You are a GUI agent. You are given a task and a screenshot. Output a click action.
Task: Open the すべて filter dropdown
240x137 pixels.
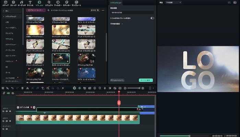tap(95, 10)
